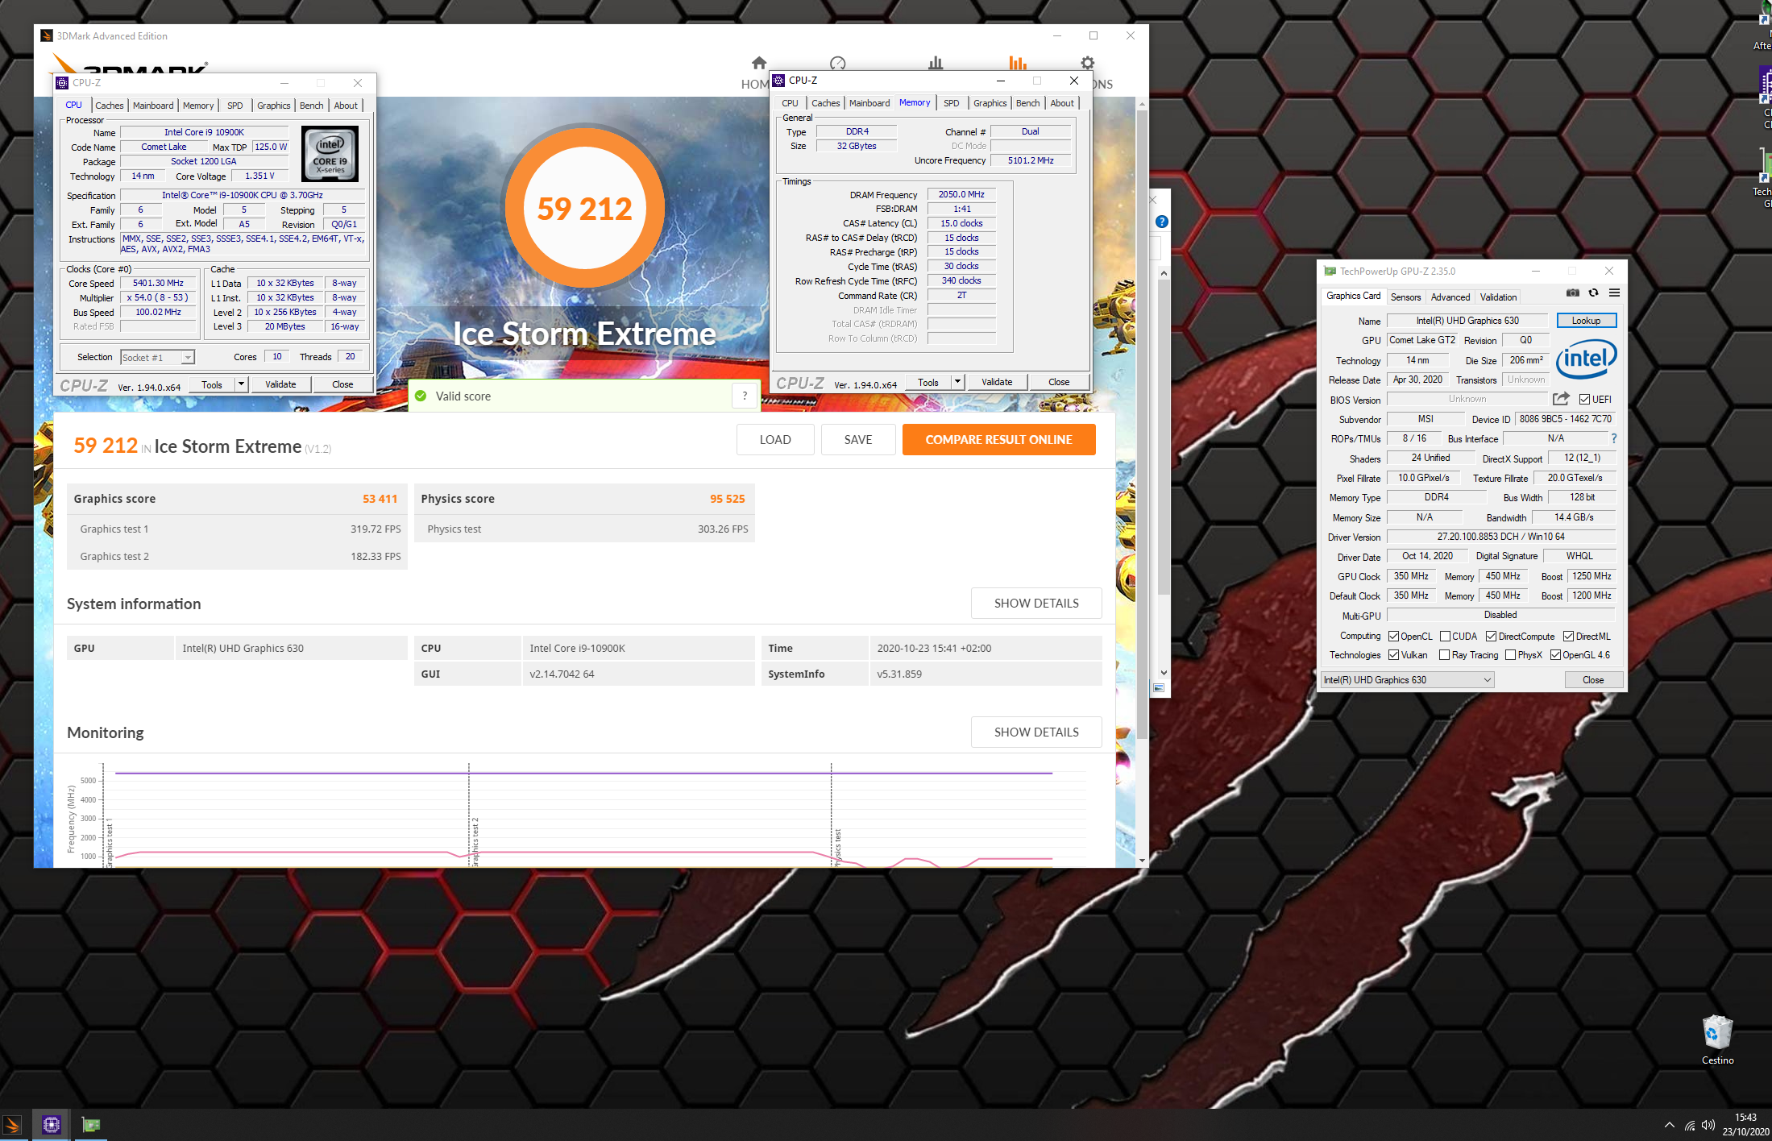Open Validation tab in GPU-Z
Screen dimensions: 1772x1141
(x=1498, y=297)
